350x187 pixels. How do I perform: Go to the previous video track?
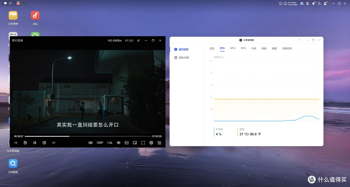point(16,143)
